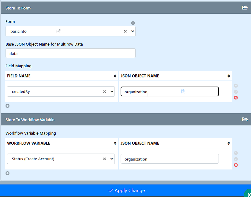251x197 pixels.
Task: Expand the Form basicinfo dropdown
Action: (133, 32)
